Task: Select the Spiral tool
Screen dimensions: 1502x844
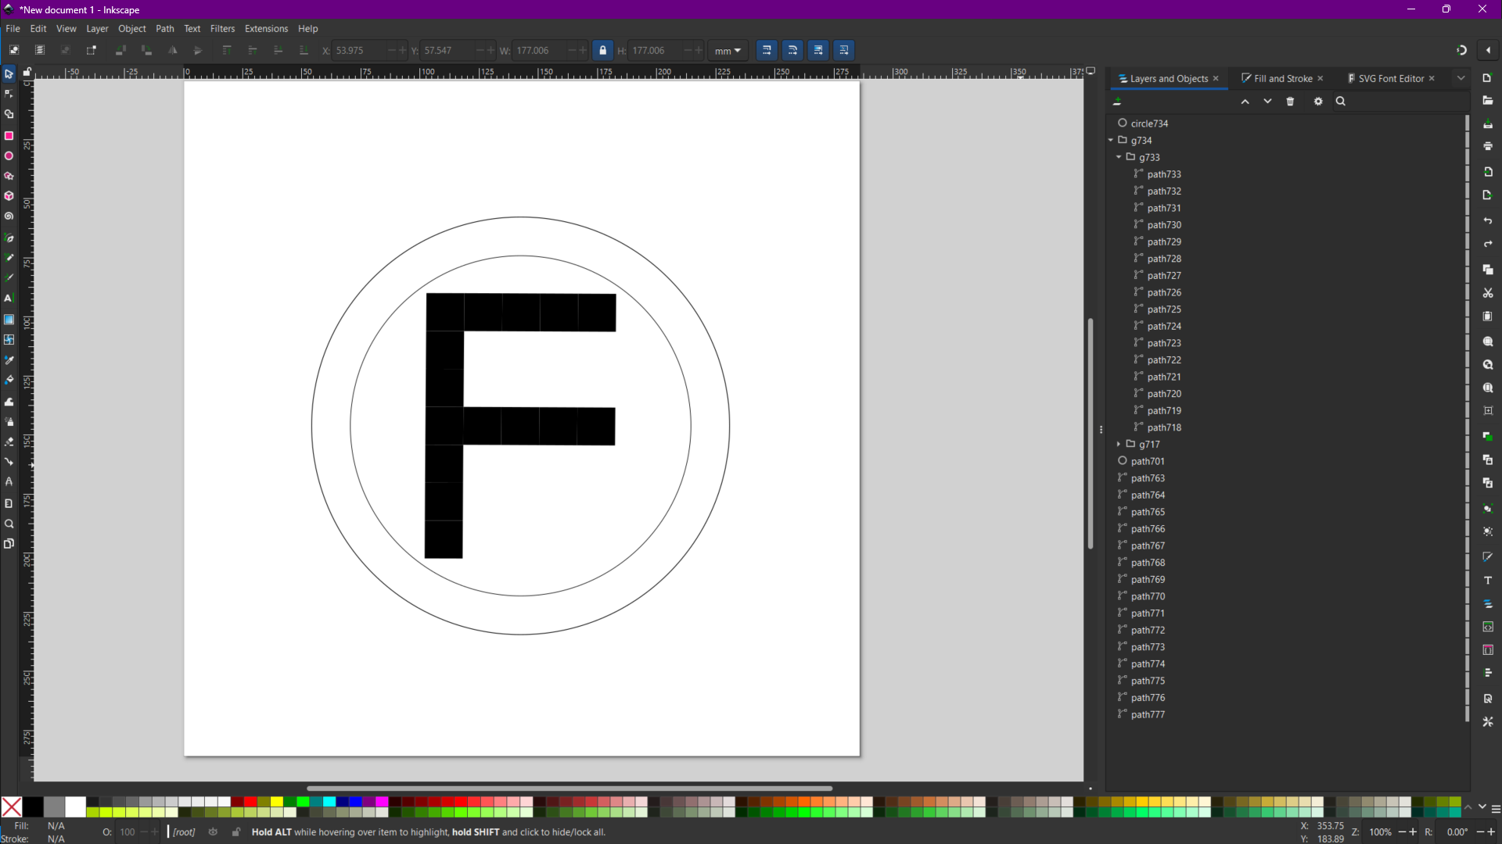Action: (9, 216)
